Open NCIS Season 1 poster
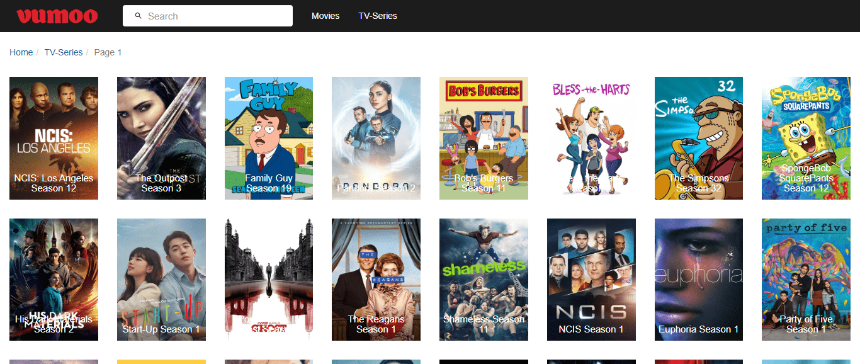Viewport: 860px width, 364px height. click(591, 280)
